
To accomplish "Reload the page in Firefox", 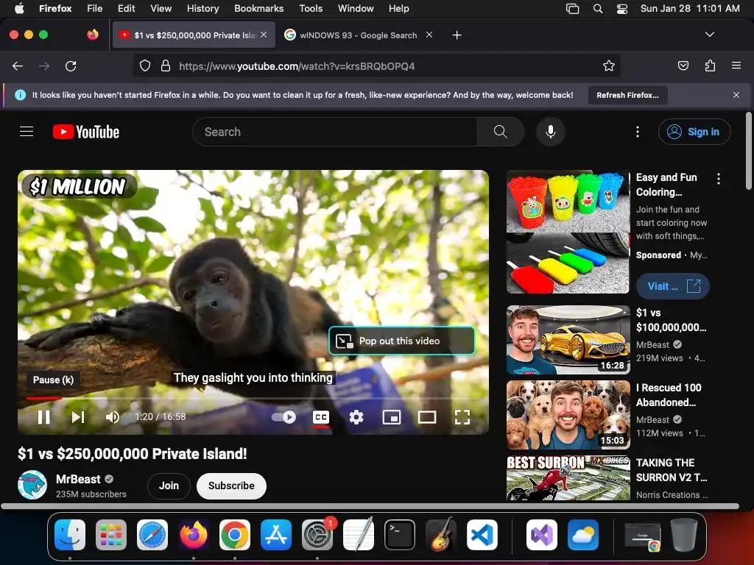I will coord(71,65).
